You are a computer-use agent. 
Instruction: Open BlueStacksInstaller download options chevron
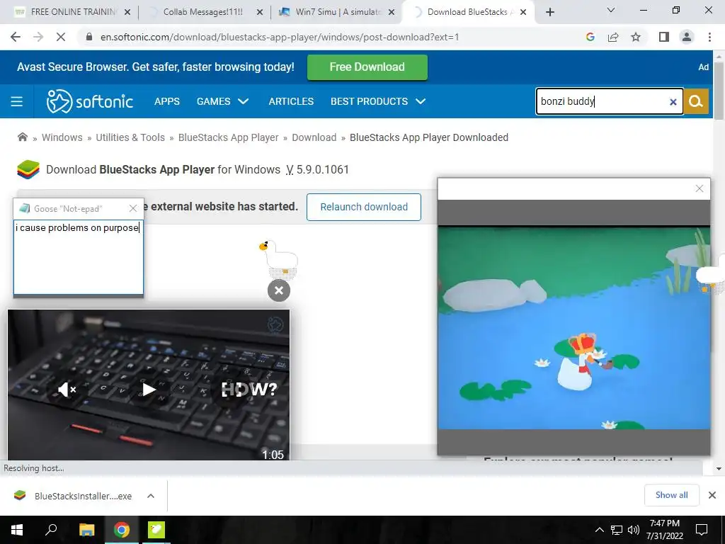150,496
